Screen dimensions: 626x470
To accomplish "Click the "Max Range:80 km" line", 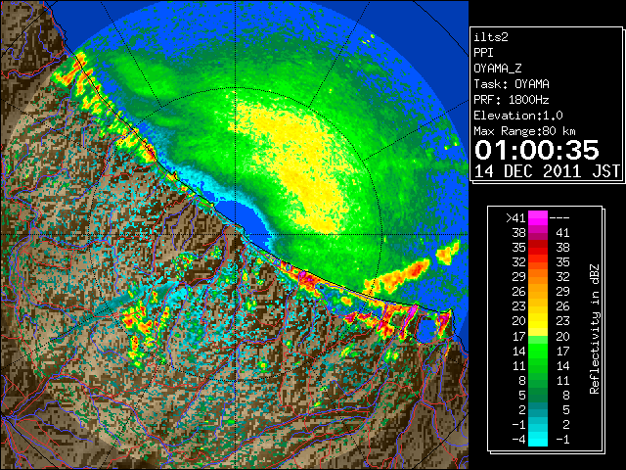I will 524,131.
